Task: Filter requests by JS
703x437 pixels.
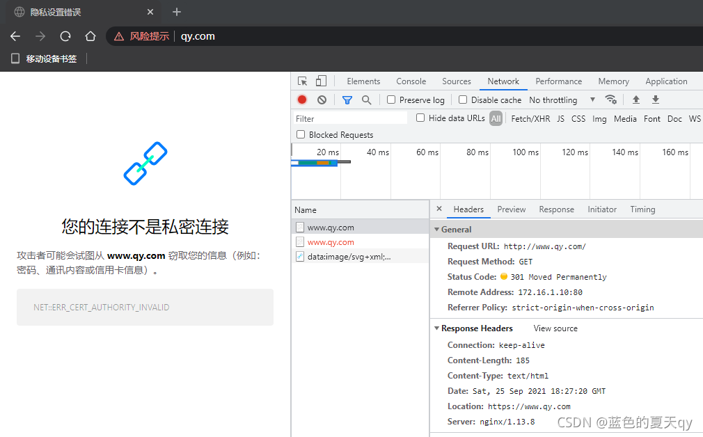Action: pyautogui.click(x=560, y=119)
